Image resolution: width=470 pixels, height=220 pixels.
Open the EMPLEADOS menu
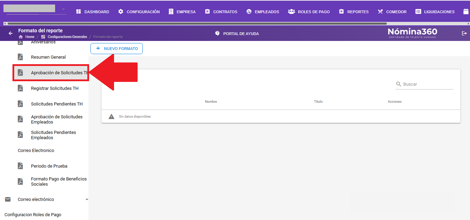(x=263, y=12)
